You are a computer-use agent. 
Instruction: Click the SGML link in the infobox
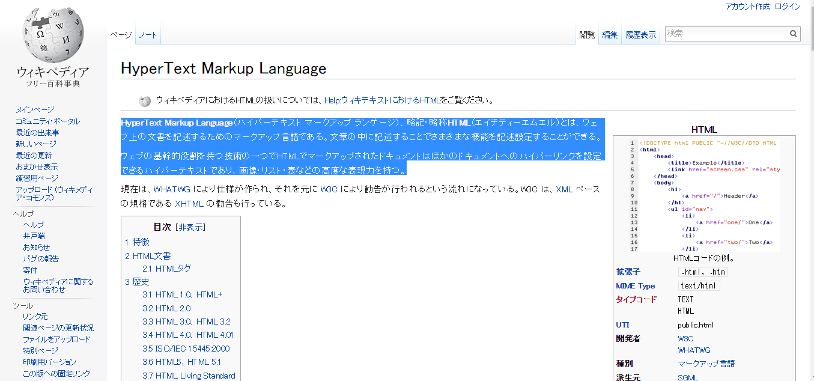[x=688, y=377]
